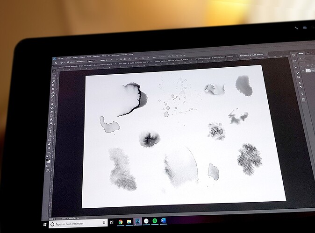Select the Magic Wand tool
Screen dimensions: 315x233
(53, 81)
